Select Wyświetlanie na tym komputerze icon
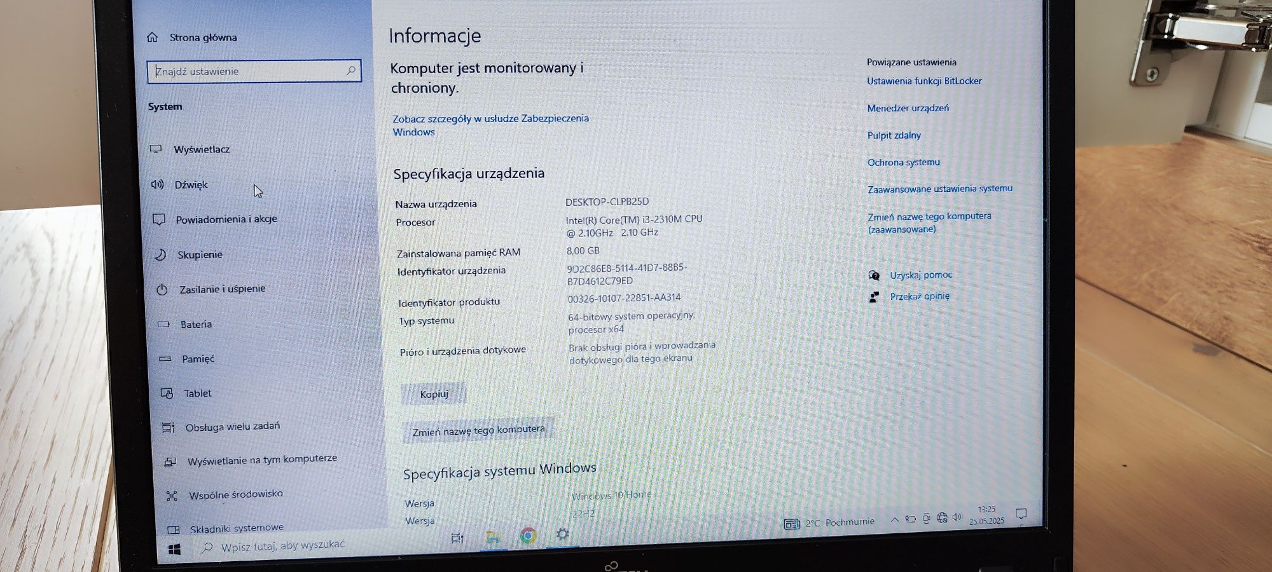 click(x=170, y=462)
